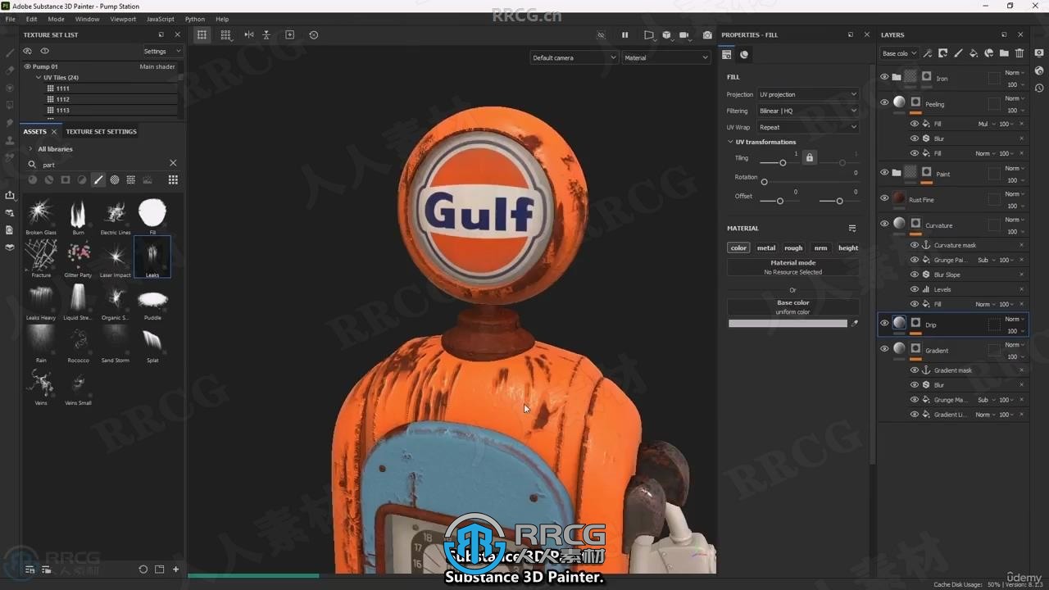Pause viewport rendering
This screenshot has width=1049, height=590.
(624, 35)
